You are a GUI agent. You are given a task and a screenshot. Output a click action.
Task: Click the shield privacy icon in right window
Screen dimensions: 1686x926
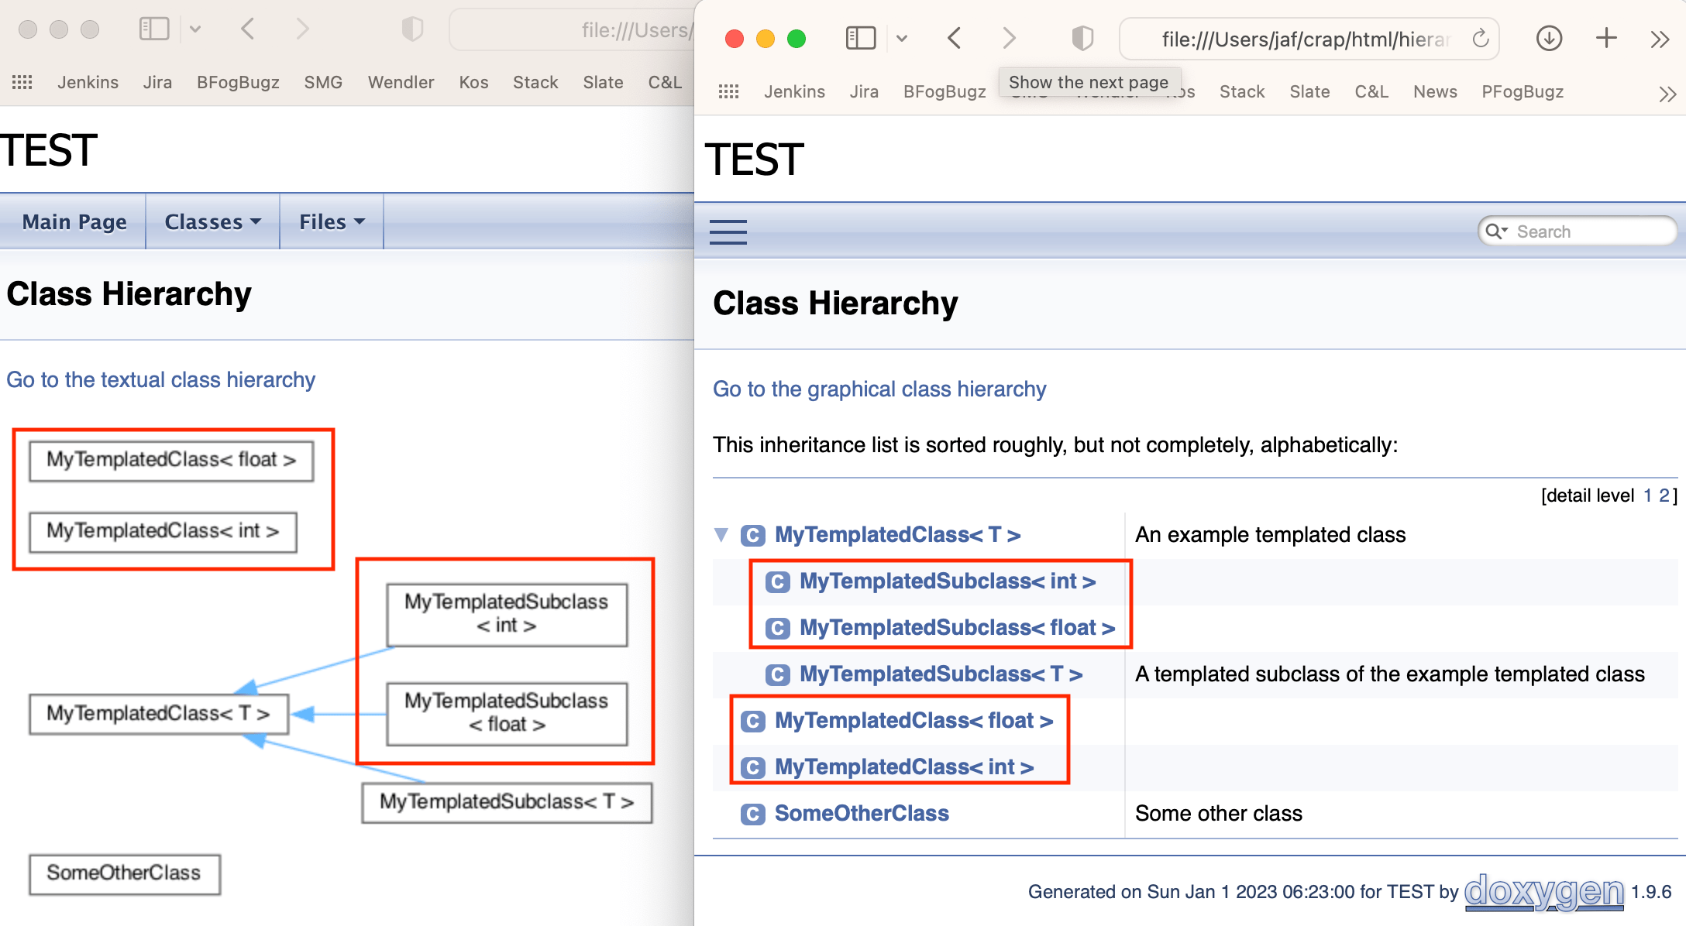pos(1082,38)
